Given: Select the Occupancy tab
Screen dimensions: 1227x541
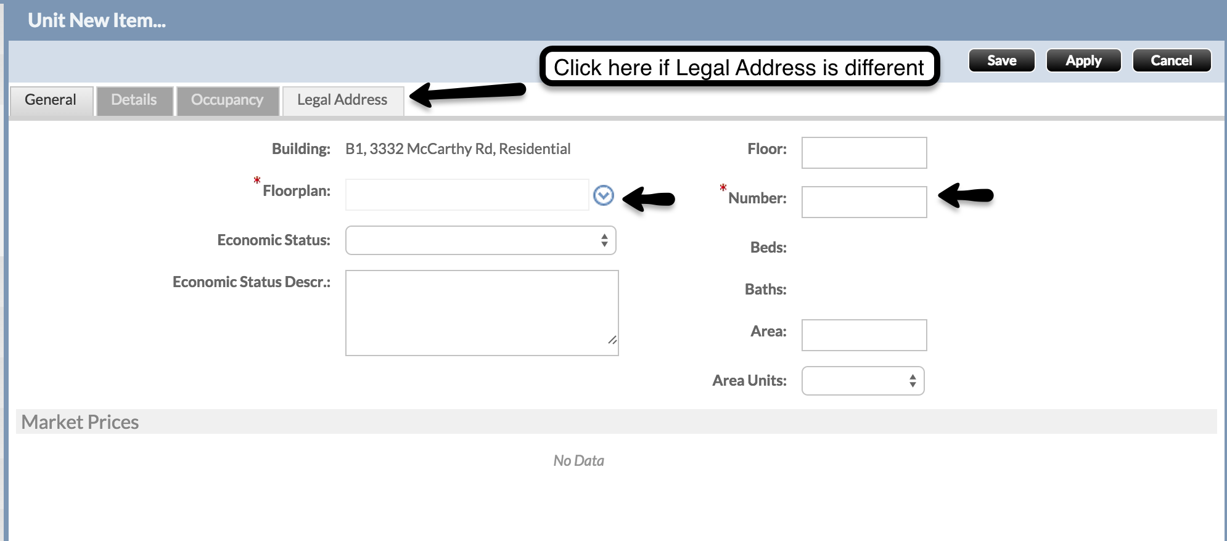Looking at the screenshot, I should click(x=227, y=100).
